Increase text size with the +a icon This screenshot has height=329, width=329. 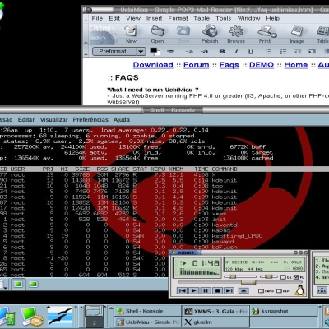(x=204, y=51)
